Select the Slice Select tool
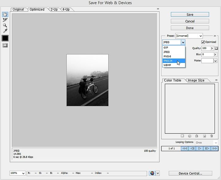 tap(5, 20)
